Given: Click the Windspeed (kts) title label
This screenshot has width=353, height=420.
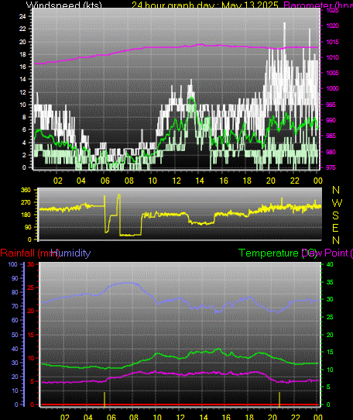Looking at the screenshot, I should [x=64, y=5].
